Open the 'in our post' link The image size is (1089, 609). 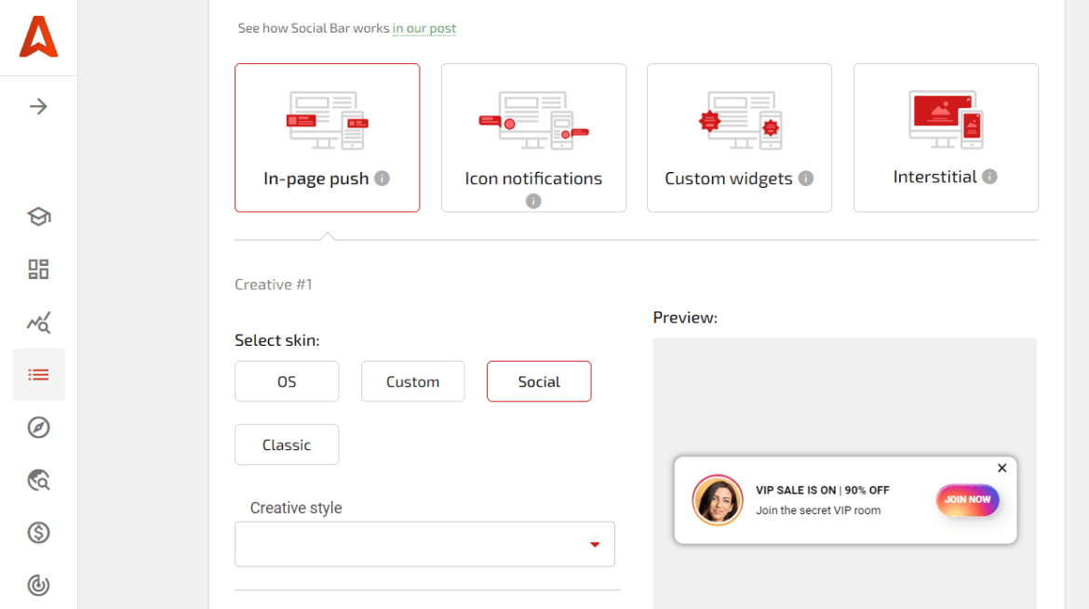coord(424,28)
